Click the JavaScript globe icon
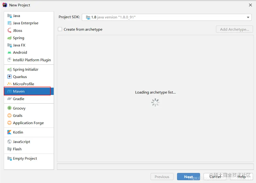Image resolution: width=256 pixels, height=183 pixels. click(x=10, y=142)
